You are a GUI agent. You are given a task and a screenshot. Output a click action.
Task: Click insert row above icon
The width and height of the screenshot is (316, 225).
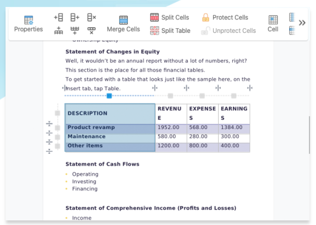[59, 30]
